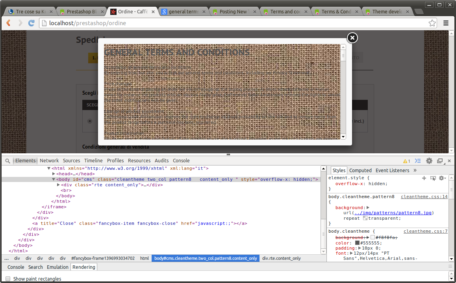
Task: Show more Styles sidebar tabs
Action: (415, 170)
